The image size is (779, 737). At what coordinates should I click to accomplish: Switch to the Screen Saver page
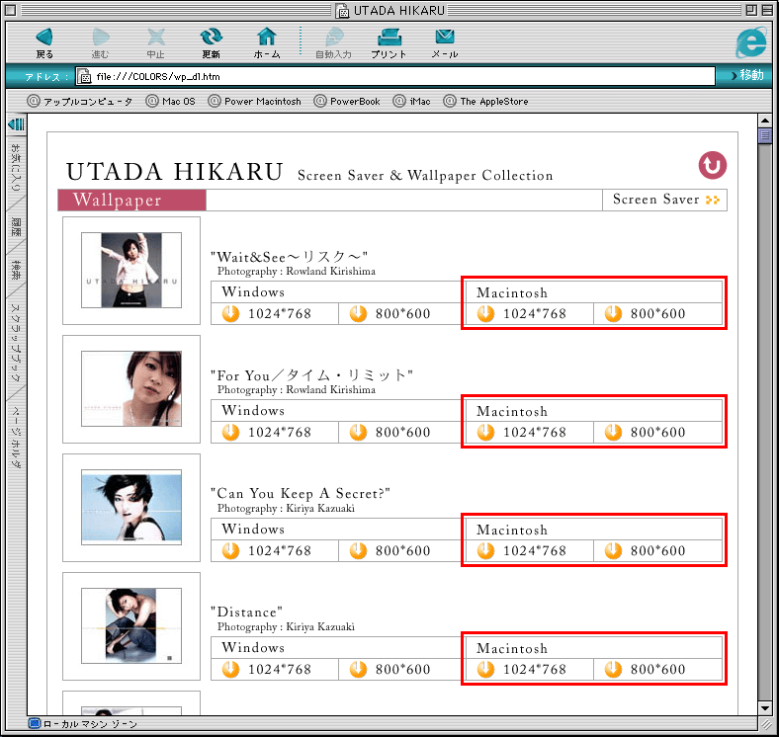pos(664,200)
